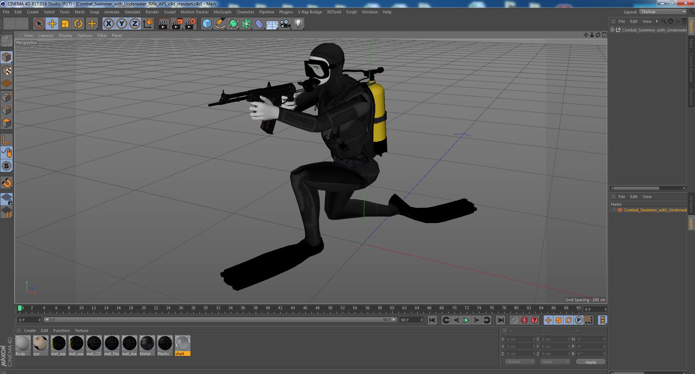
Task: Render the active view
Action: [x=164, y=24]
